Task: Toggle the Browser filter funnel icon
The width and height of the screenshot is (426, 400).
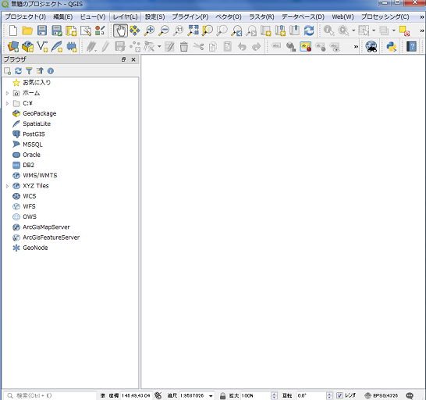Action: coord(29,71)
